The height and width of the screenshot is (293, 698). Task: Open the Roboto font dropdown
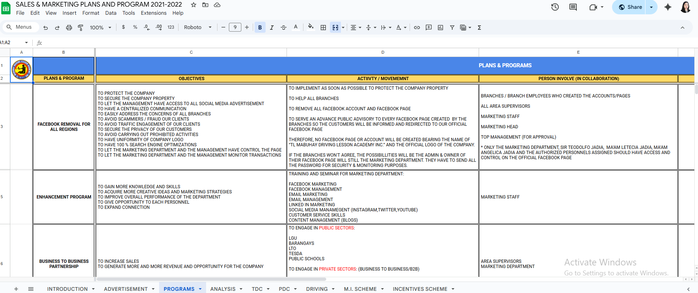(198, 28)
